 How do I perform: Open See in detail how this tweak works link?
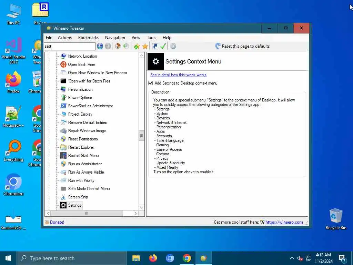click(x=178, y=75)
